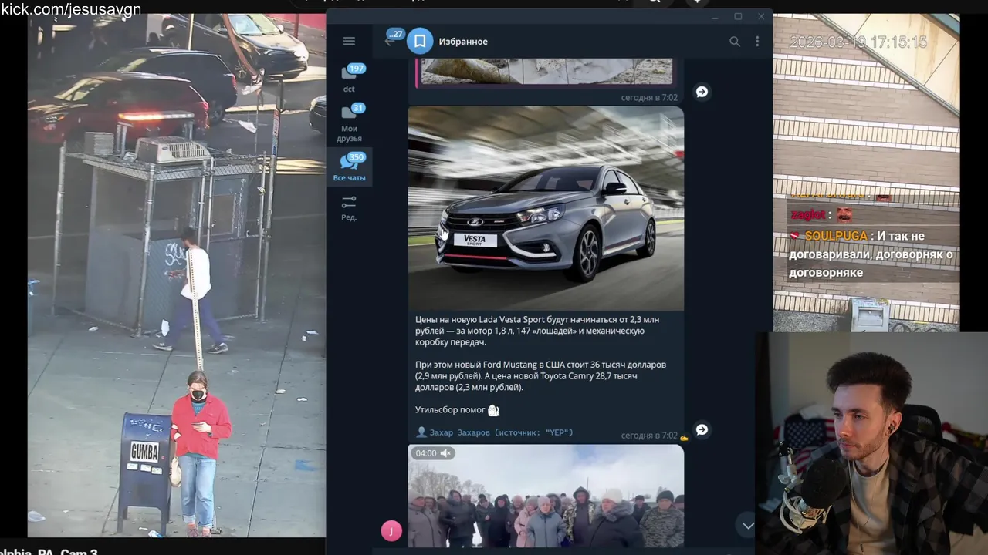Open Telegram hamburger main menu

click(x=349, y=41)
